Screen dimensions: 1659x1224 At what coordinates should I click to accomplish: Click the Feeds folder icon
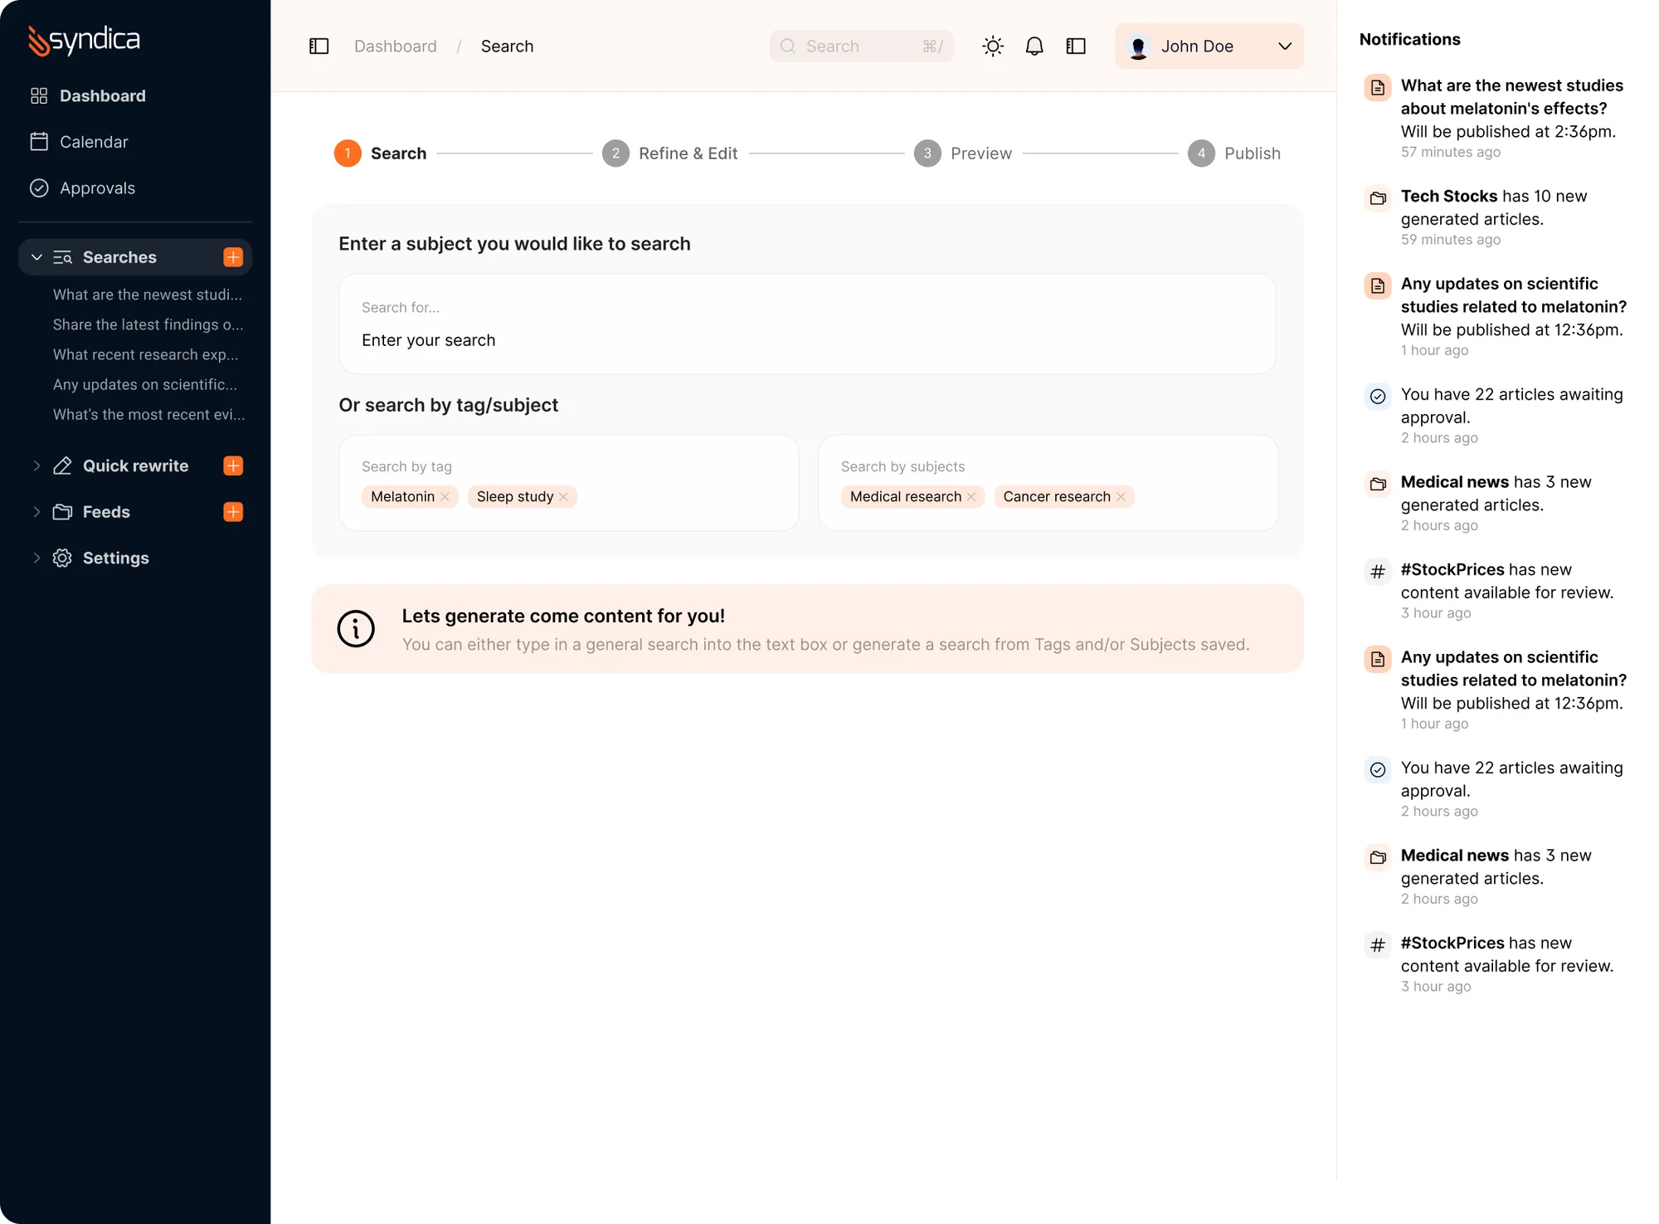pyautogui.click(x=62, y=512)
